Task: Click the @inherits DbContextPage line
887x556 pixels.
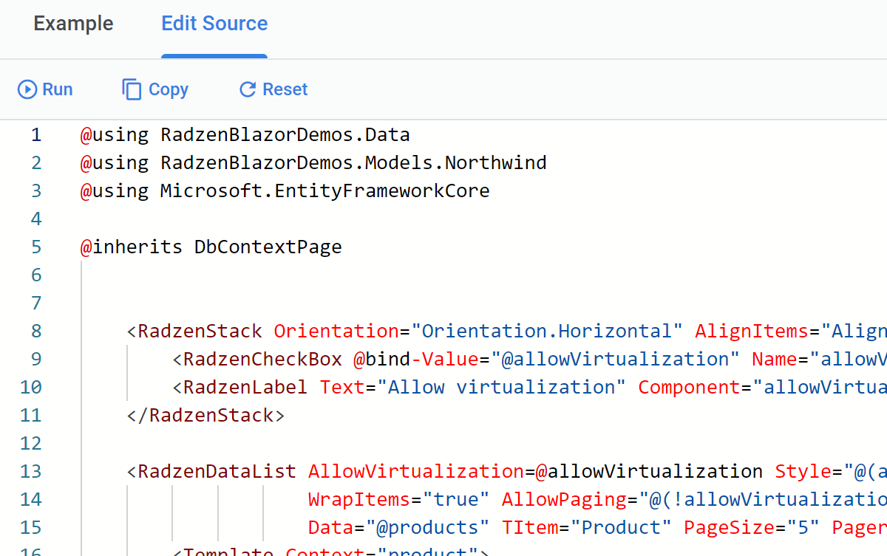Action: [x=211, y=247]
